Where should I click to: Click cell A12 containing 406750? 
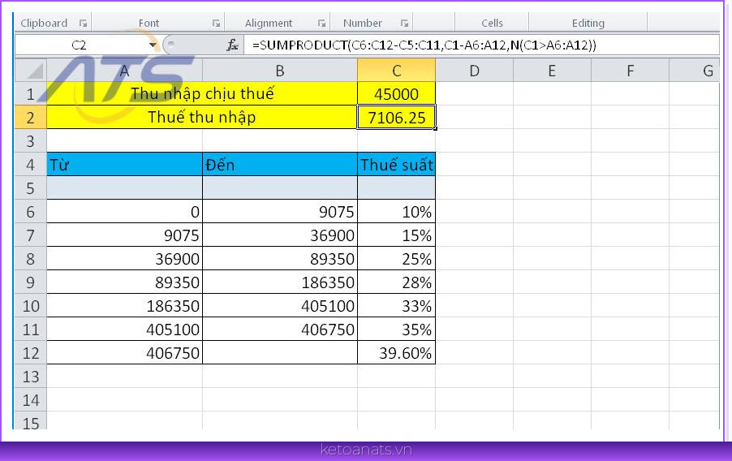click(125, 352)
